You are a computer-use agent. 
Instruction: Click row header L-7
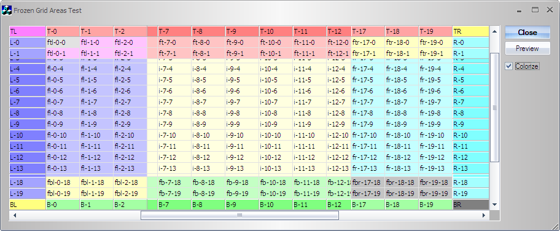pos(28,102)
